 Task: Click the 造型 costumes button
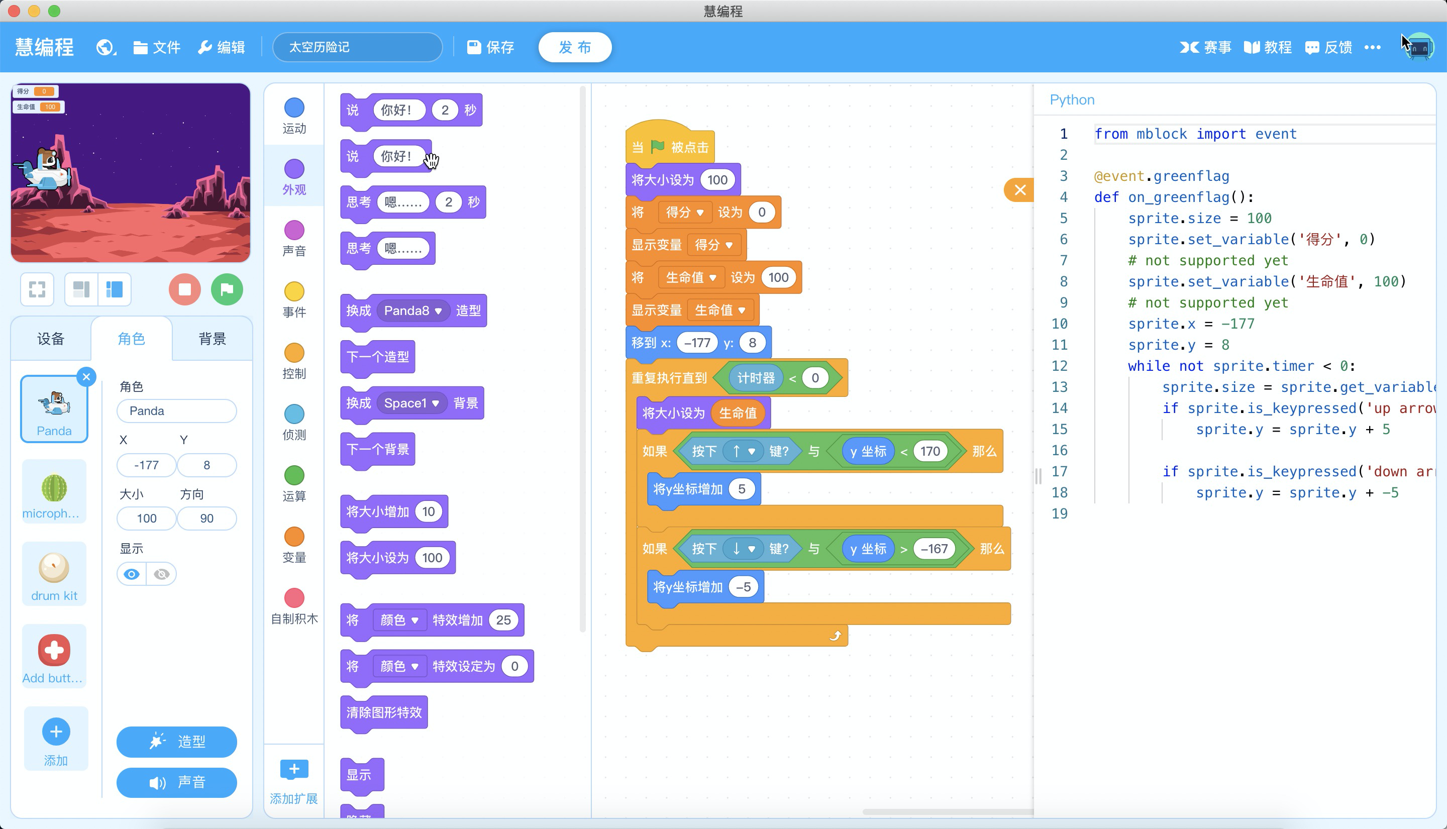pos(176,741)
